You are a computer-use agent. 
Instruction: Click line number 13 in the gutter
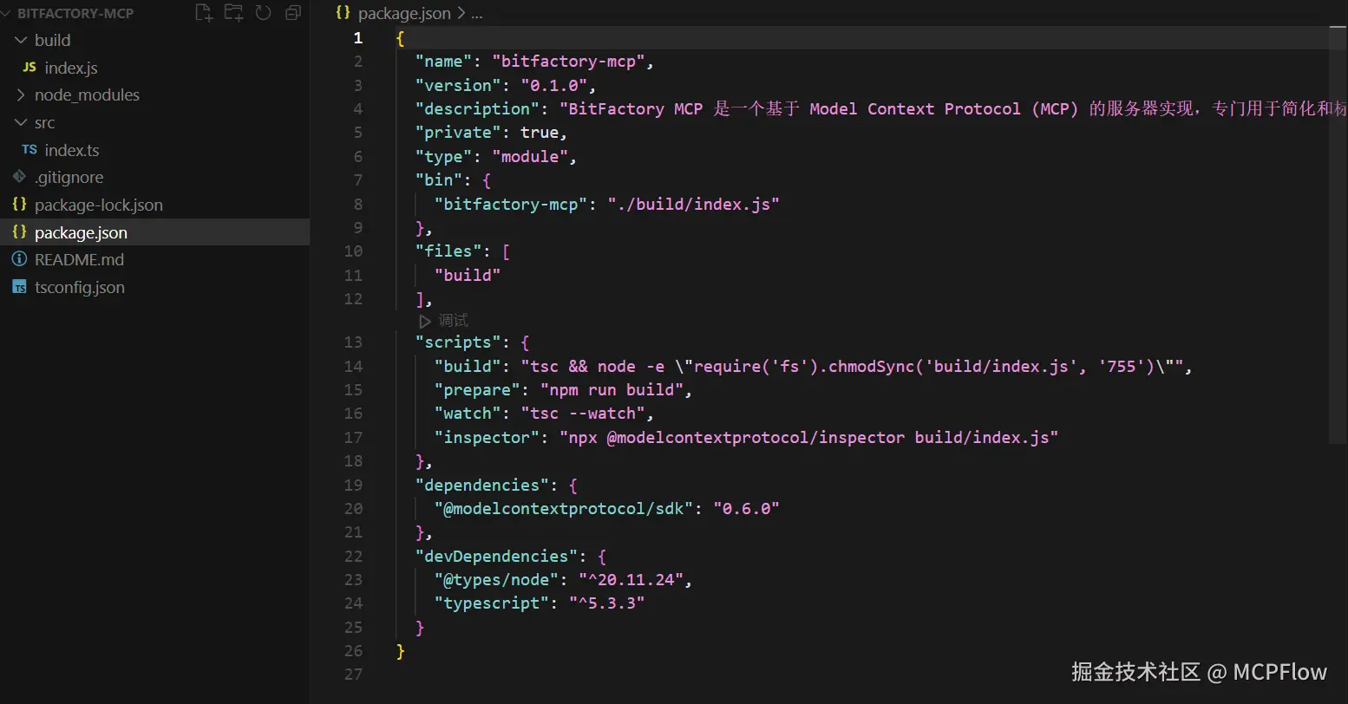(353, 342)
